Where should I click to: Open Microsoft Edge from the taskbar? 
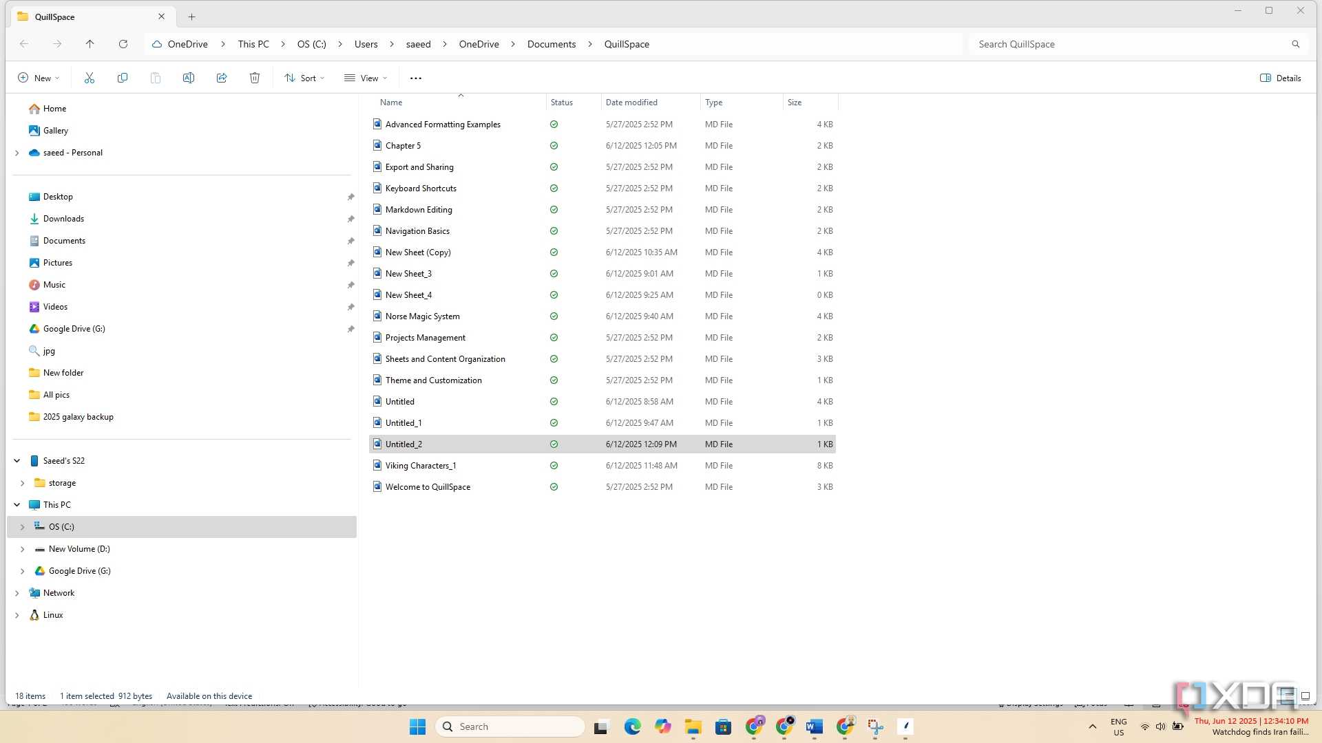pyautogui.click(x=632, y=726)
